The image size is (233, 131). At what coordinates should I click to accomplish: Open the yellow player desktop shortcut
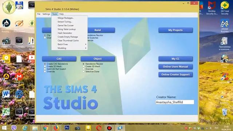coord(6,59)
